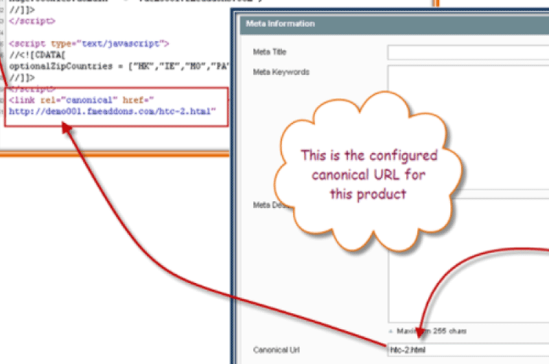Click the 'Meta Information' panel header
Image resolution: width=549 pixels, height=364 pixels.
tap(395, 24)
